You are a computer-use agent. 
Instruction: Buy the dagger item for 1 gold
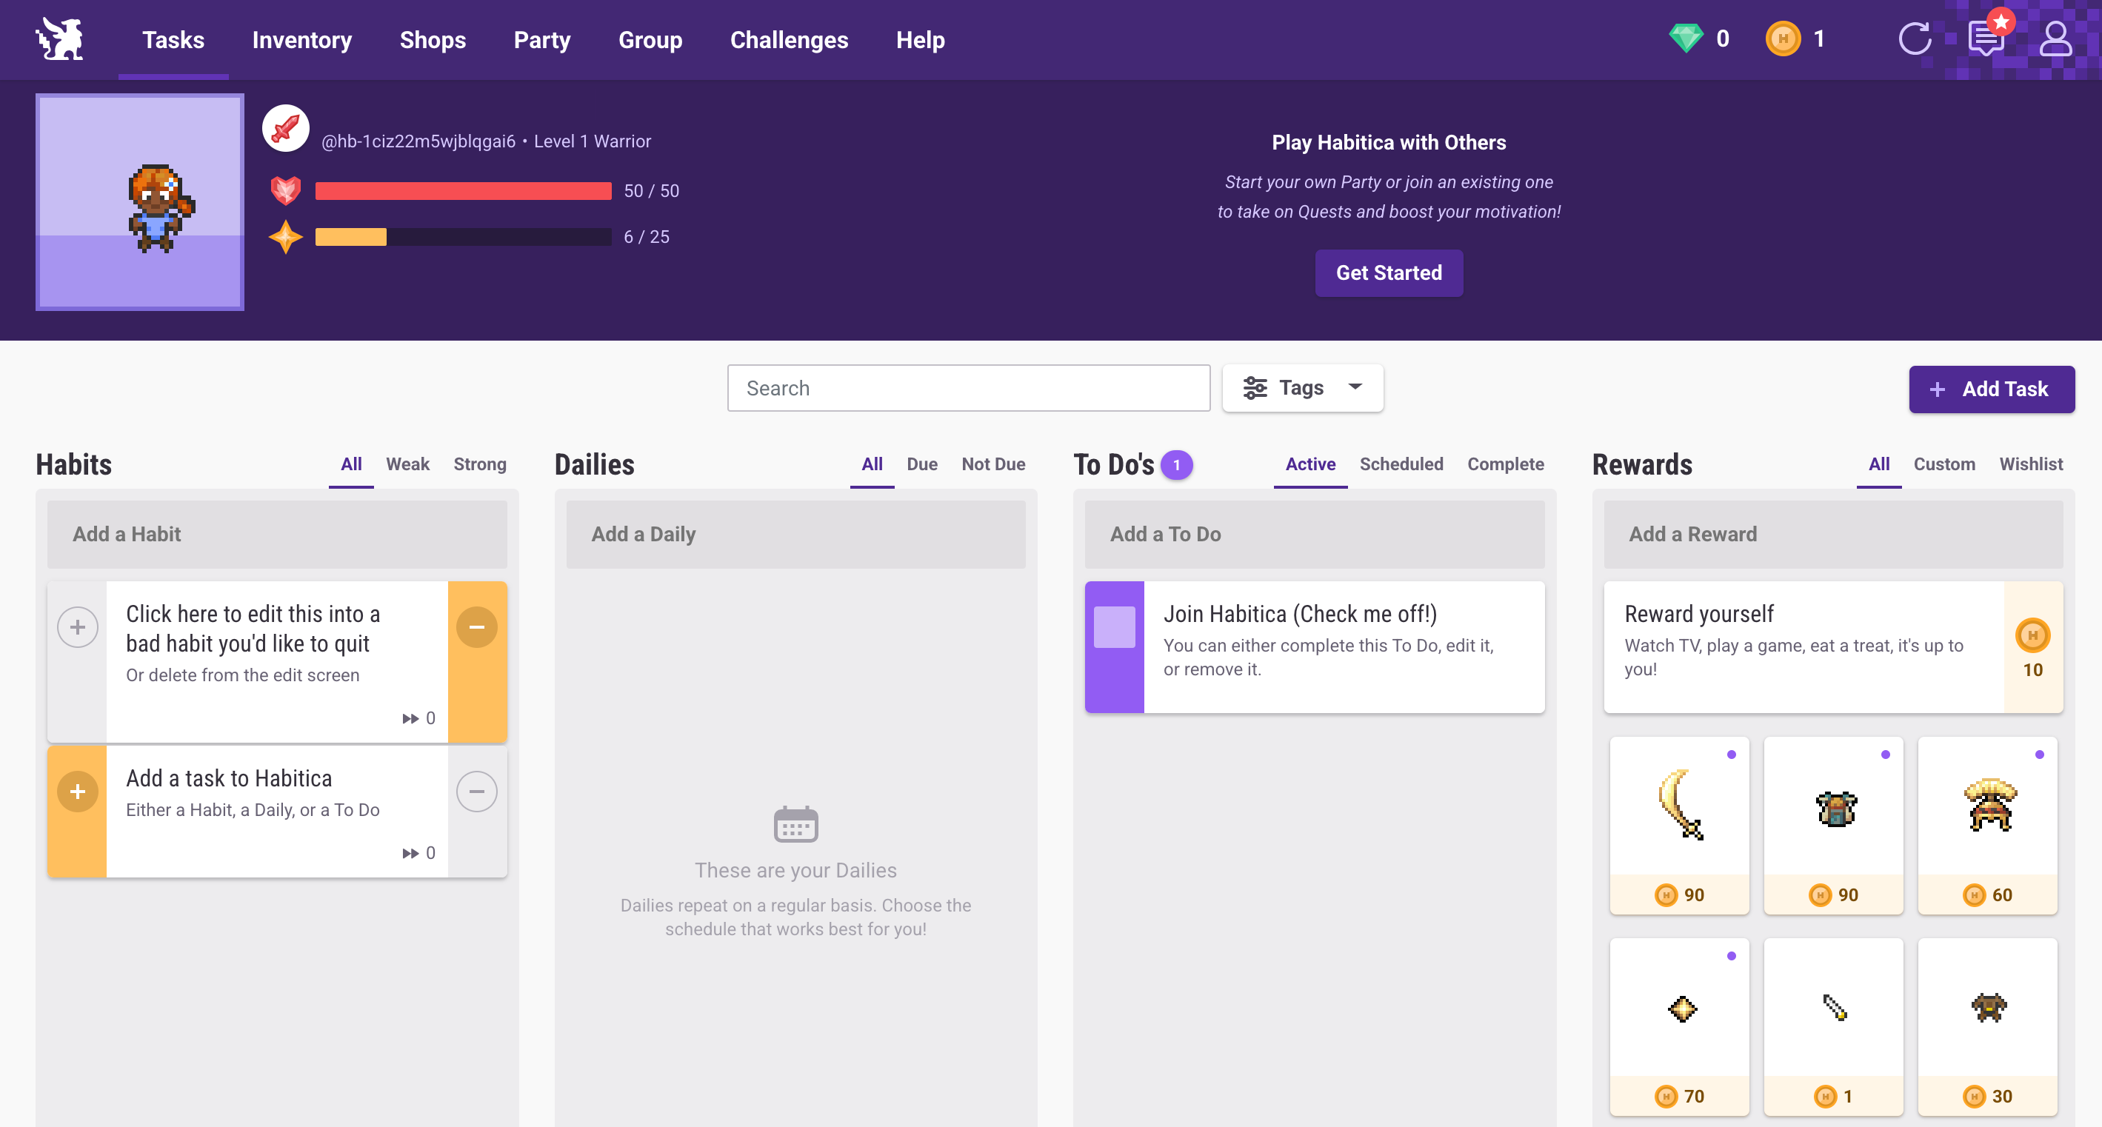click(x=1834, y=1026)
